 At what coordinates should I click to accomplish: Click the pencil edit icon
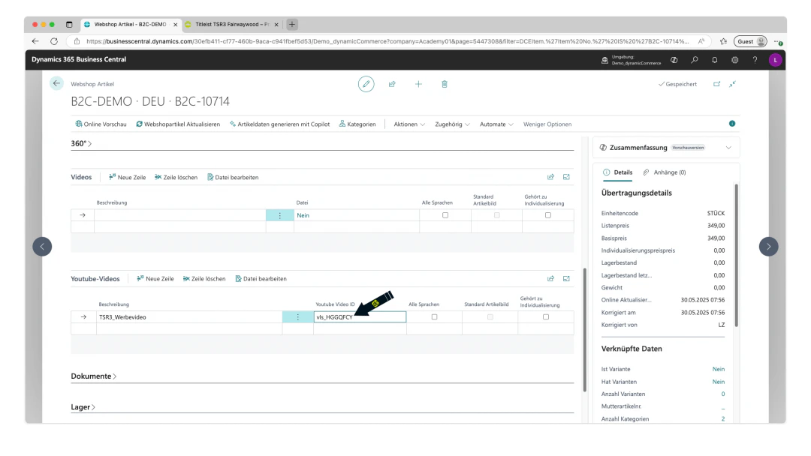366,84
